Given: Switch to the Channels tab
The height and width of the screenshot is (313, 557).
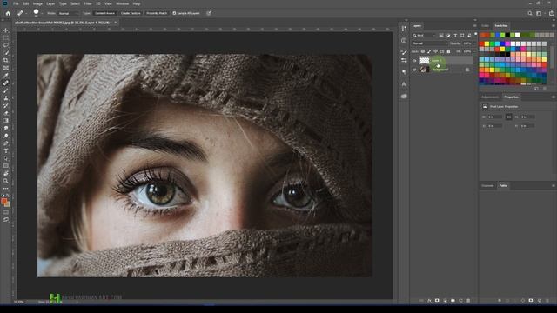Looking at the screenshot, I should (487, 185).
